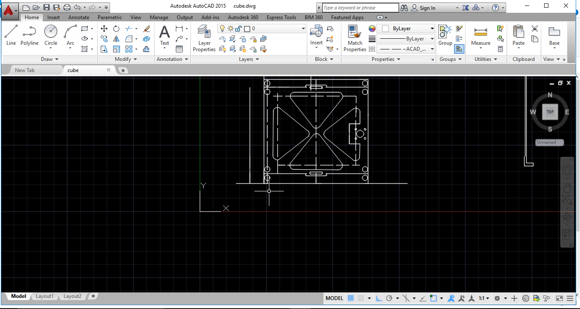
Task: Expand the Draw panel
Action: (50, 59)
